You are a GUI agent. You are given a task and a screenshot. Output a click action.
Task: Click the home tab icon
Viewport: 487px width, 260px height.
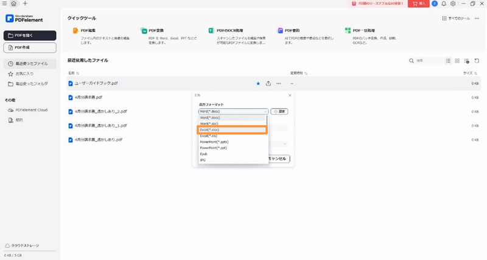13,4
